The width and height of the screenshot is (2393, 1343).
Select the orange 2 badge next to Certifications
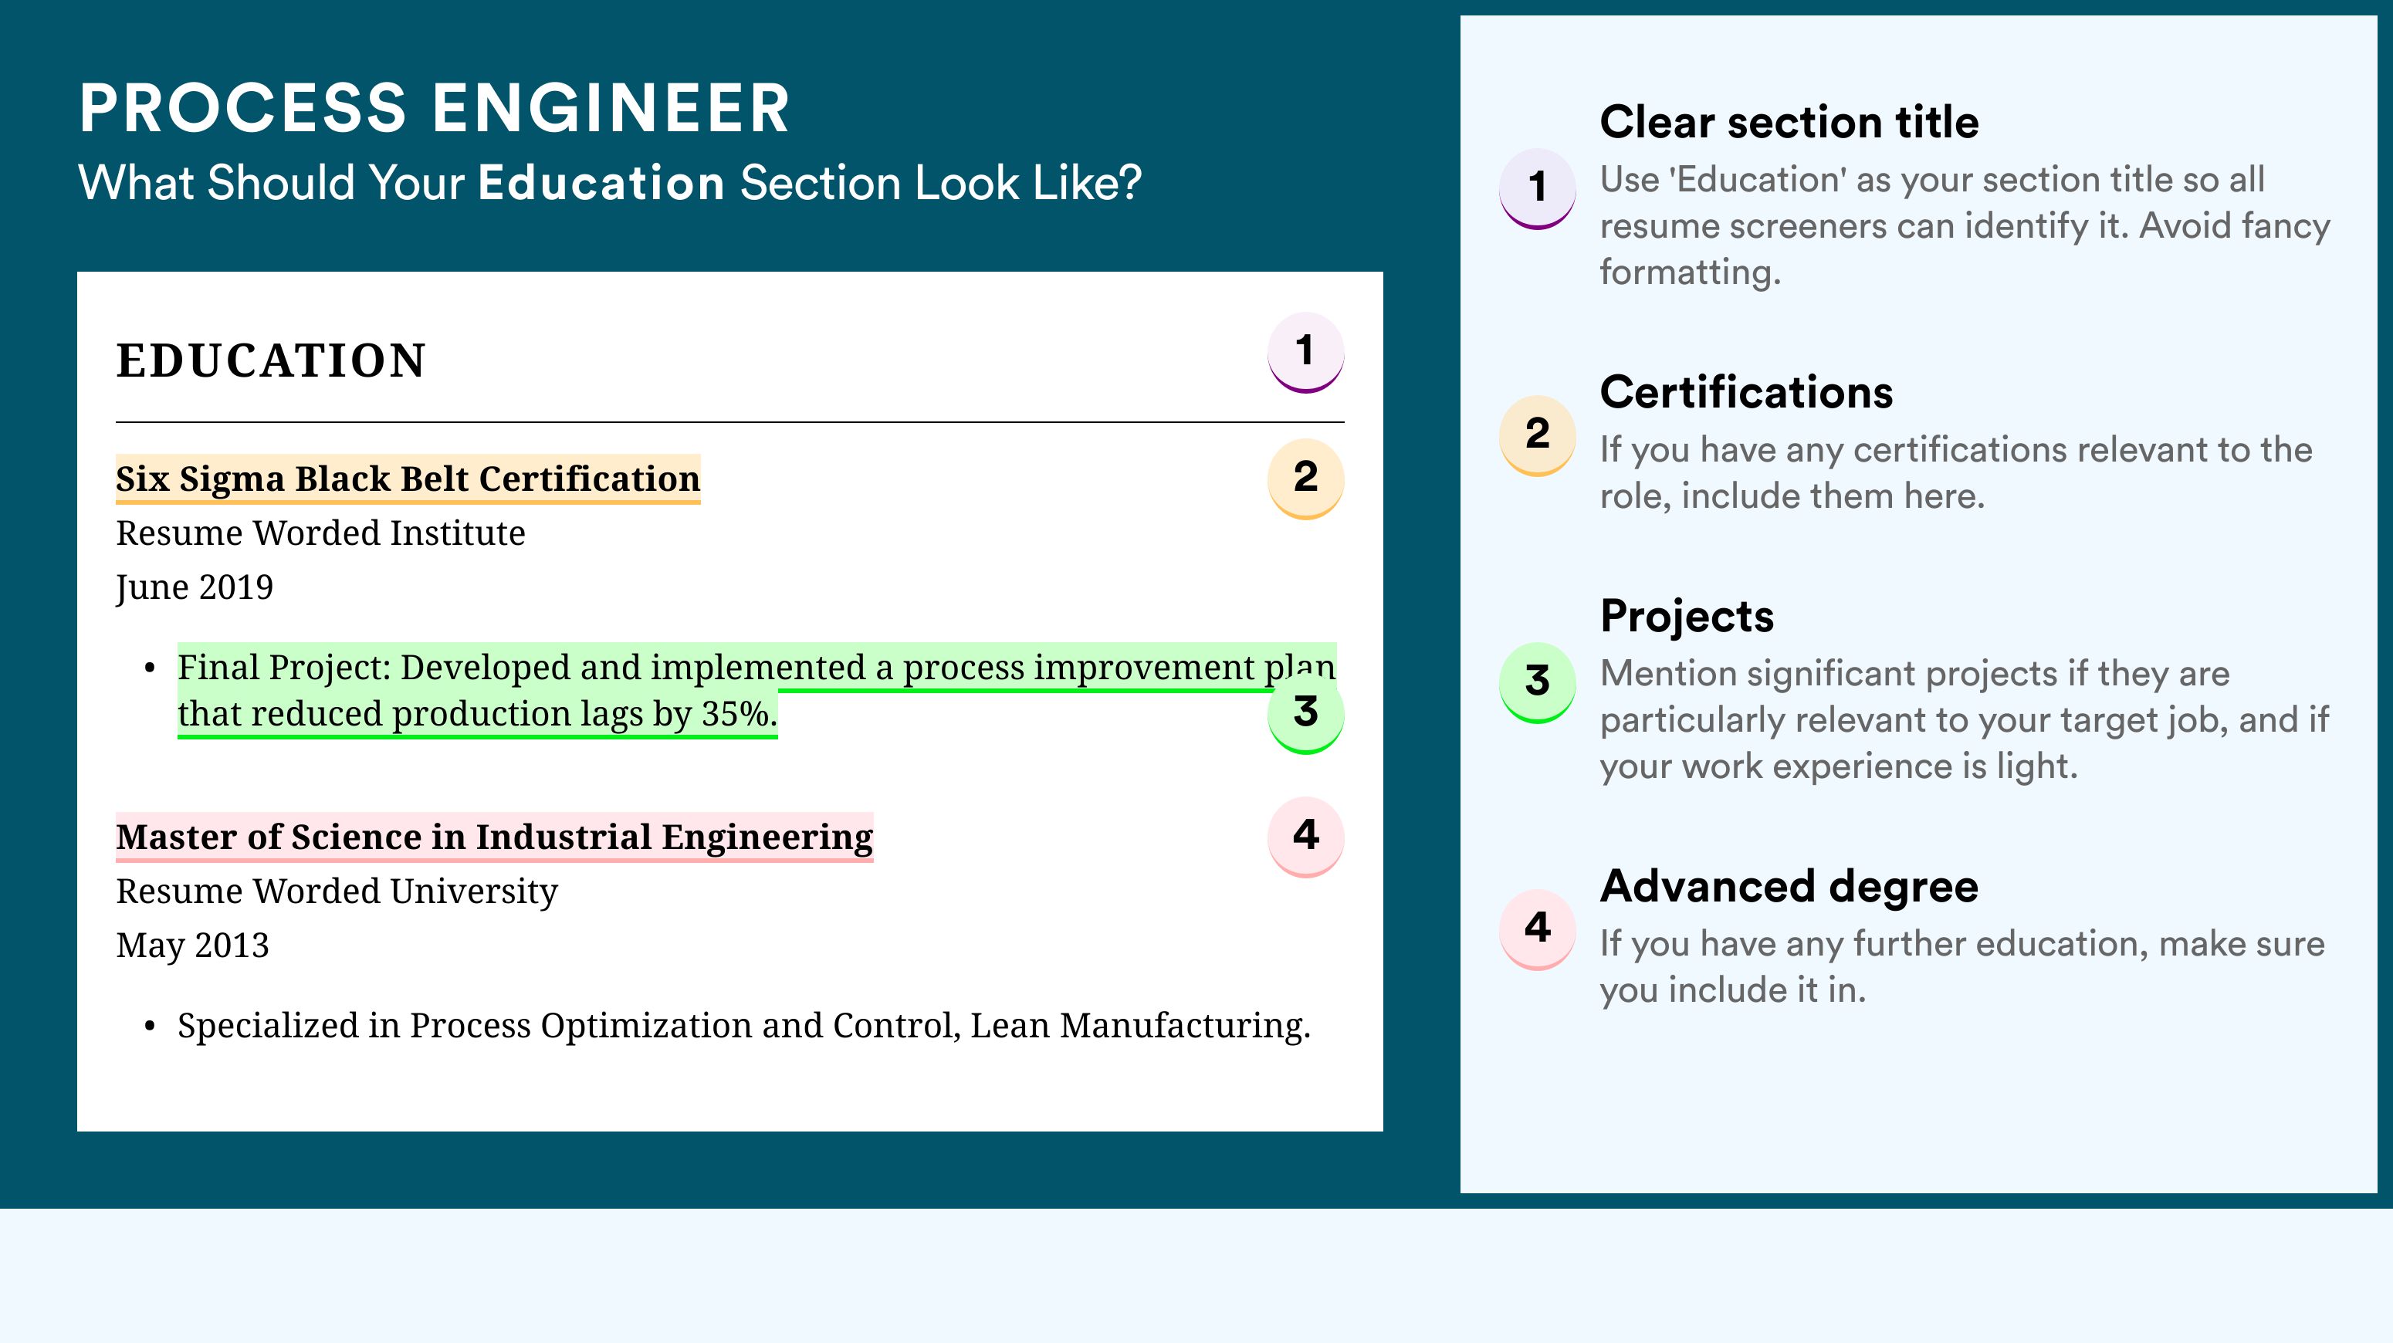point(1536,435)
